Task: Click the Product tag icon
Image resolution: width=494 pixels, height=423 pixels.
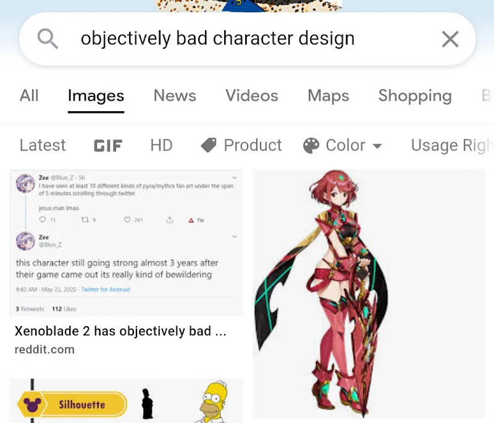Action: click(x=209, y=145)
